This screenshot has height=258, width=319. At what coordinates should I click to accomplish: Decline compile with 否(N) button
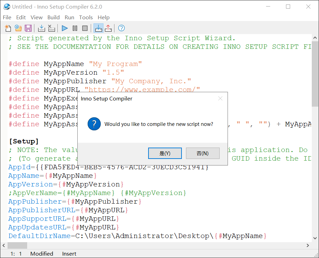pos(203,153)
